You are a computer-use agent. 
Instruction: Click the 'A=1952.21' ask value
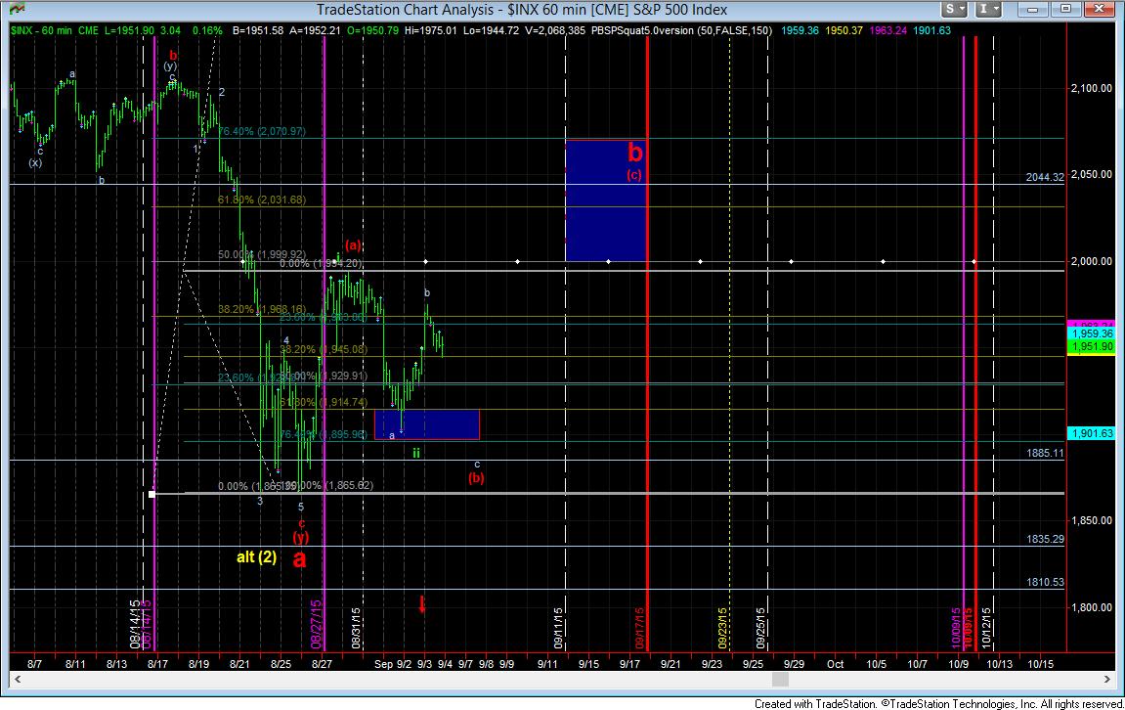[315, 31]
